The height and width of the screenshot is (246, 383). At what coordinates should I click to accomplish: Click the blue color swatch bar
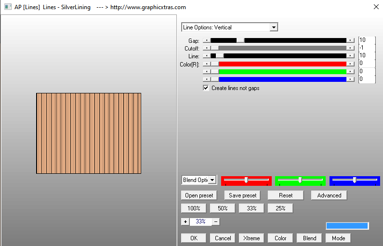click(347, 226)
